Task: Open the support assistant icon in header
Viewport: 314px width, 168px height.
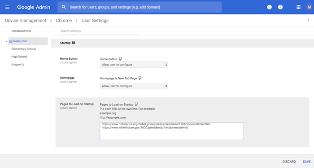Action: click(x=269, y=7)
